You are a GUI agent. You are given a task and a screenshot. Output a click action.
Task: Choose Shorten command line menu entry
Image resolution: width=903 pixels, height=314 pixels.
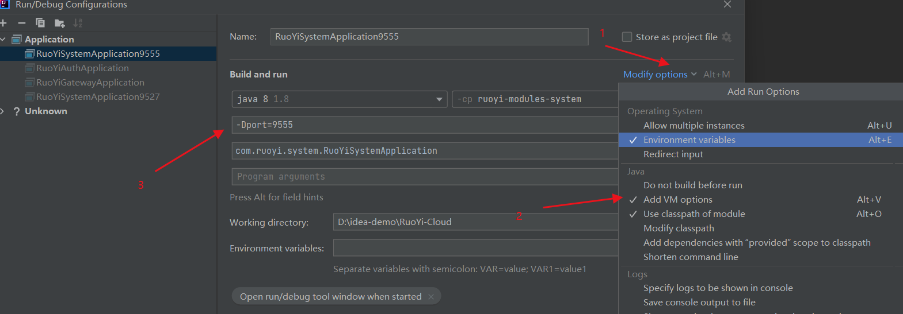pyautogui.click(x=691, y=257)
